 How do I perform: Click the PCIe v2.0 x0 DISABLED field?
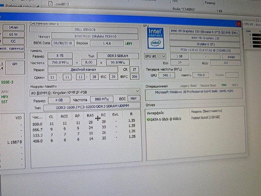coord(205,50)
